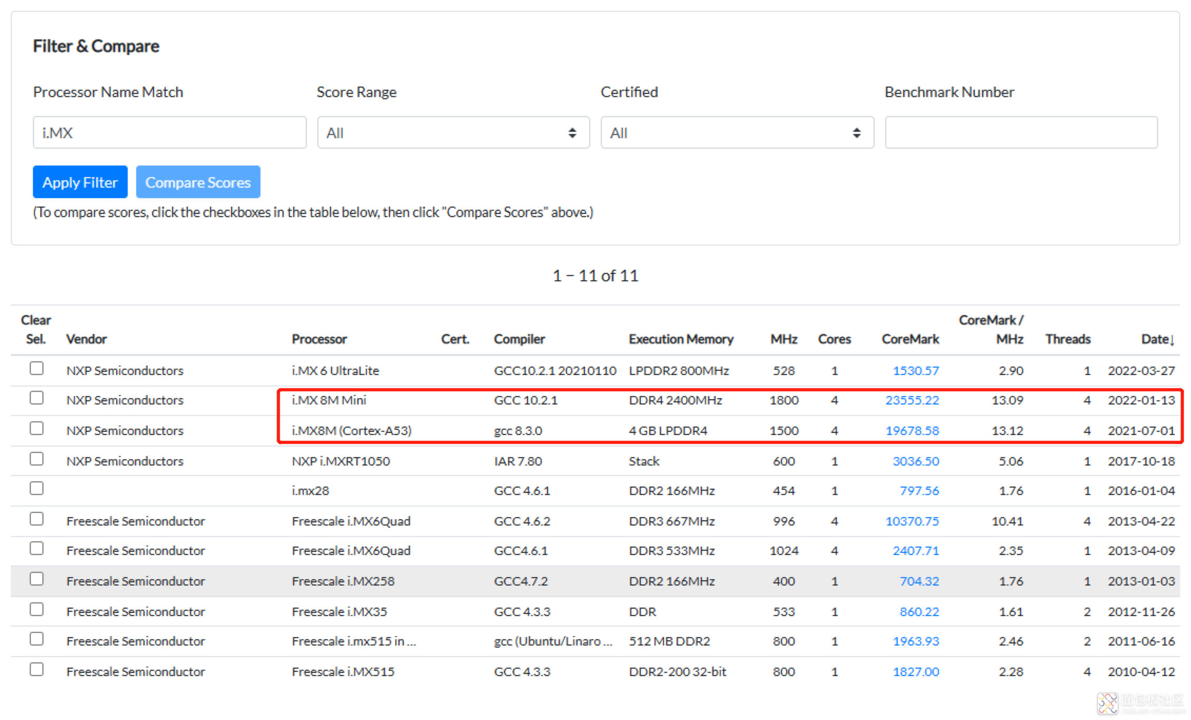The height and width of the screenshot is (720, 1191).
Task: Click the i.MX 8M Mini processor name
Action: [x=329, y=400]
